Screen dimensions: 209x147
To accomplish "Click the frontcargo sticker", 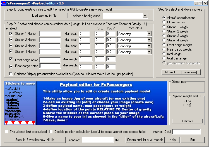I will click(x=13, y=111).
